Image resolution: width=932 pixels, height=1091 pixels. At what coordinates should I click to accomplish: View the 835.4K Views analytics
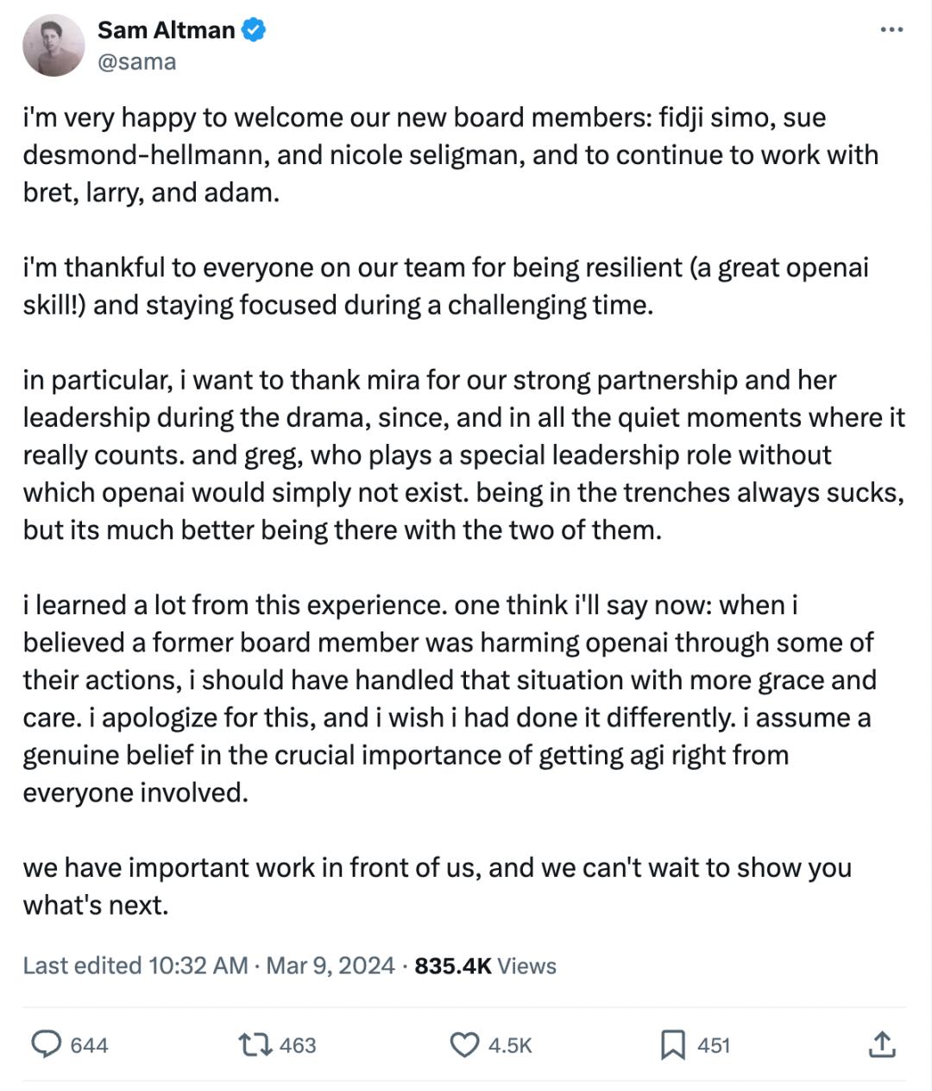485,966
